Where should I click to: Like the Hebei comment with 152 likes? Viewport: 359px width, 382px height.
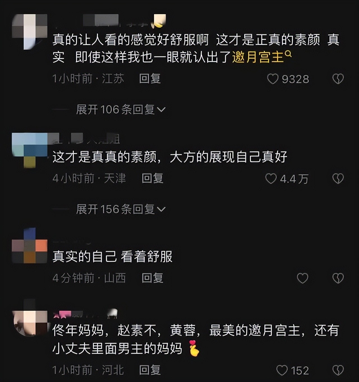tap(282, 370)
